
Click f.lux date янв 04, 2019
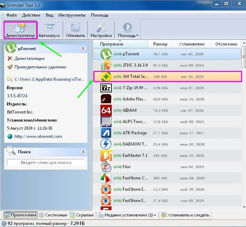[x=192, y=167]
